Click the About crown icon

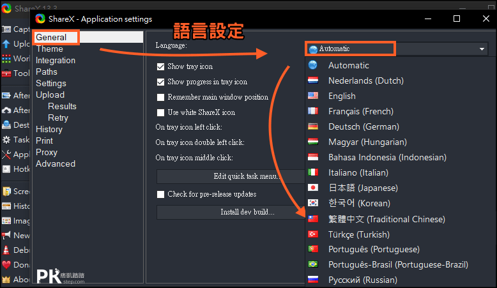pos(6,280)
